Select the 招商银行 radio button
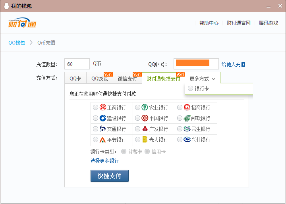 point(180,108)
